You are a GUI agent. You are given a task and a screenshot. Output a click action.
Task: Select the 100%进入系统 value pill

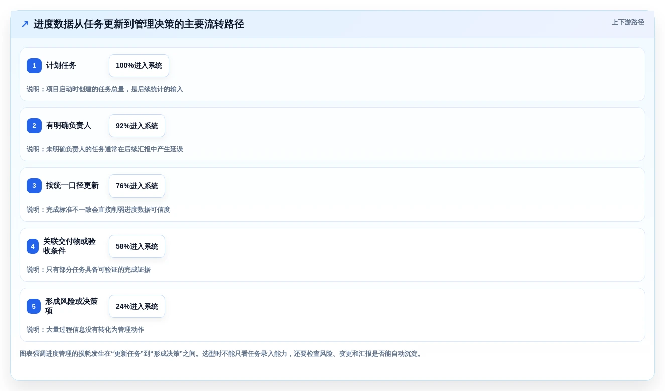[x=139, y=66]
